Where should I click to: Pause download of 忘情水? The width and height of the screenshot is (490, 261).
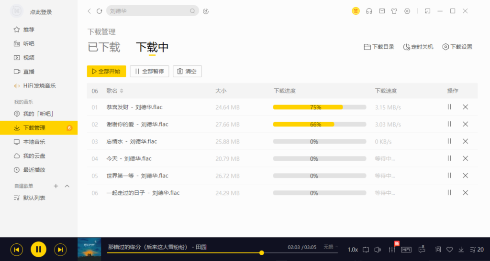click(x=449, y=141)
